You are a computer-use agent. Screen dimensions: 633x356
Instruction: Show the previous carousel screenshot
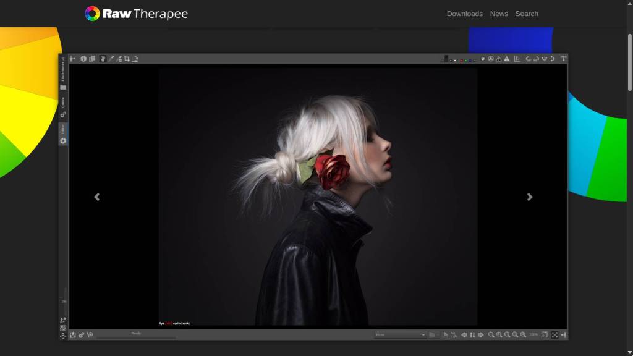97,197
